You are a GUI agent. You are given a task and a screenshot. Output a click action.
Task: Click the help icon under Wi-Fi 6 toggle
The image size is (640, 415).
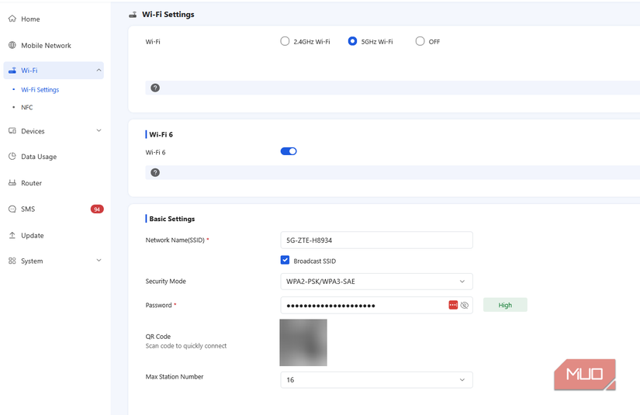pos(155,173)
